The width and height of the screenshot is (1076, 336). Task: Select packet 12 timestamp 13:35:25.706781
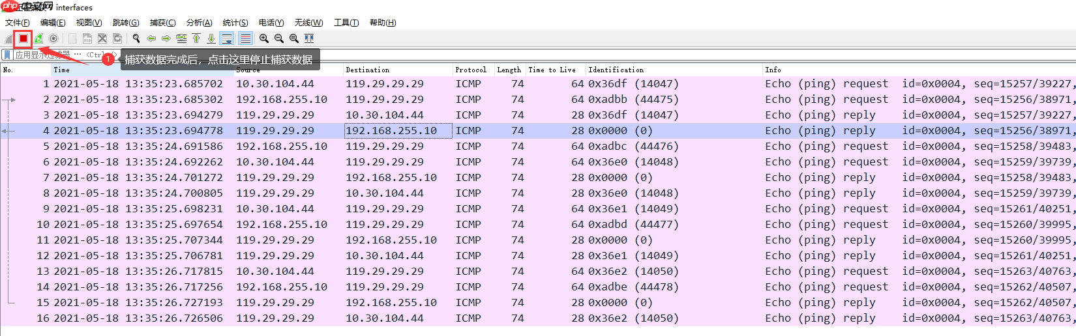tap(138, 256)
